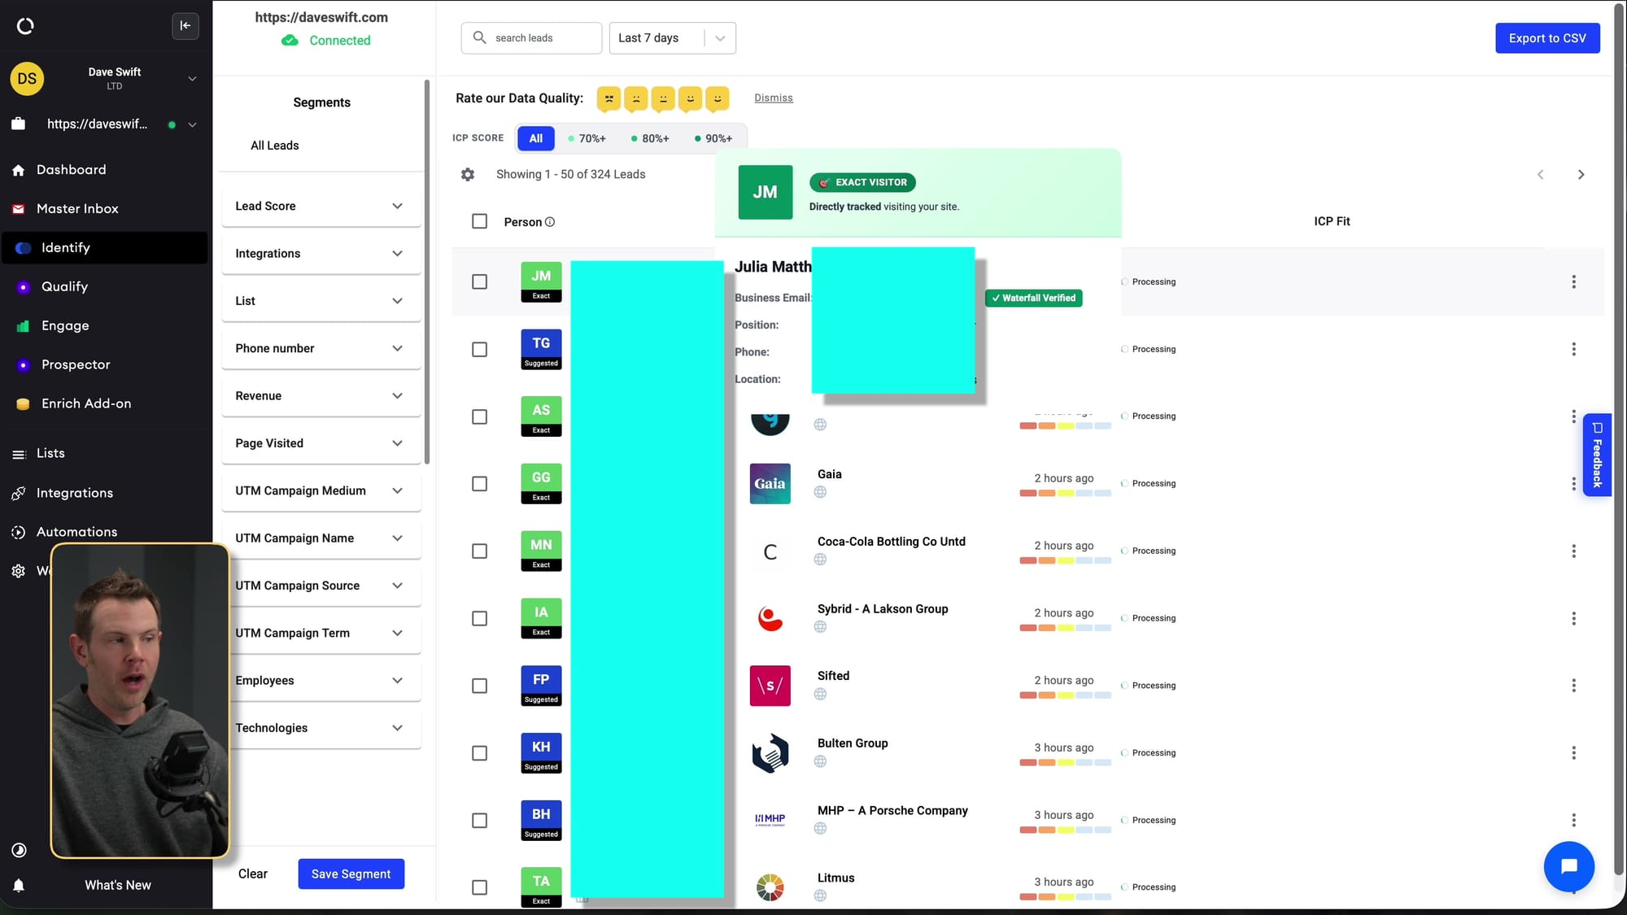Expand the List filter
Screen dimensions: 1627x915
(321, 301)
